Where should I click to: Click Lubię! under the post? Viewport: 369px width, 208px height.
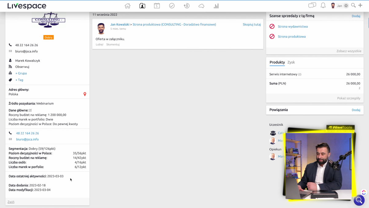point(99,44)
